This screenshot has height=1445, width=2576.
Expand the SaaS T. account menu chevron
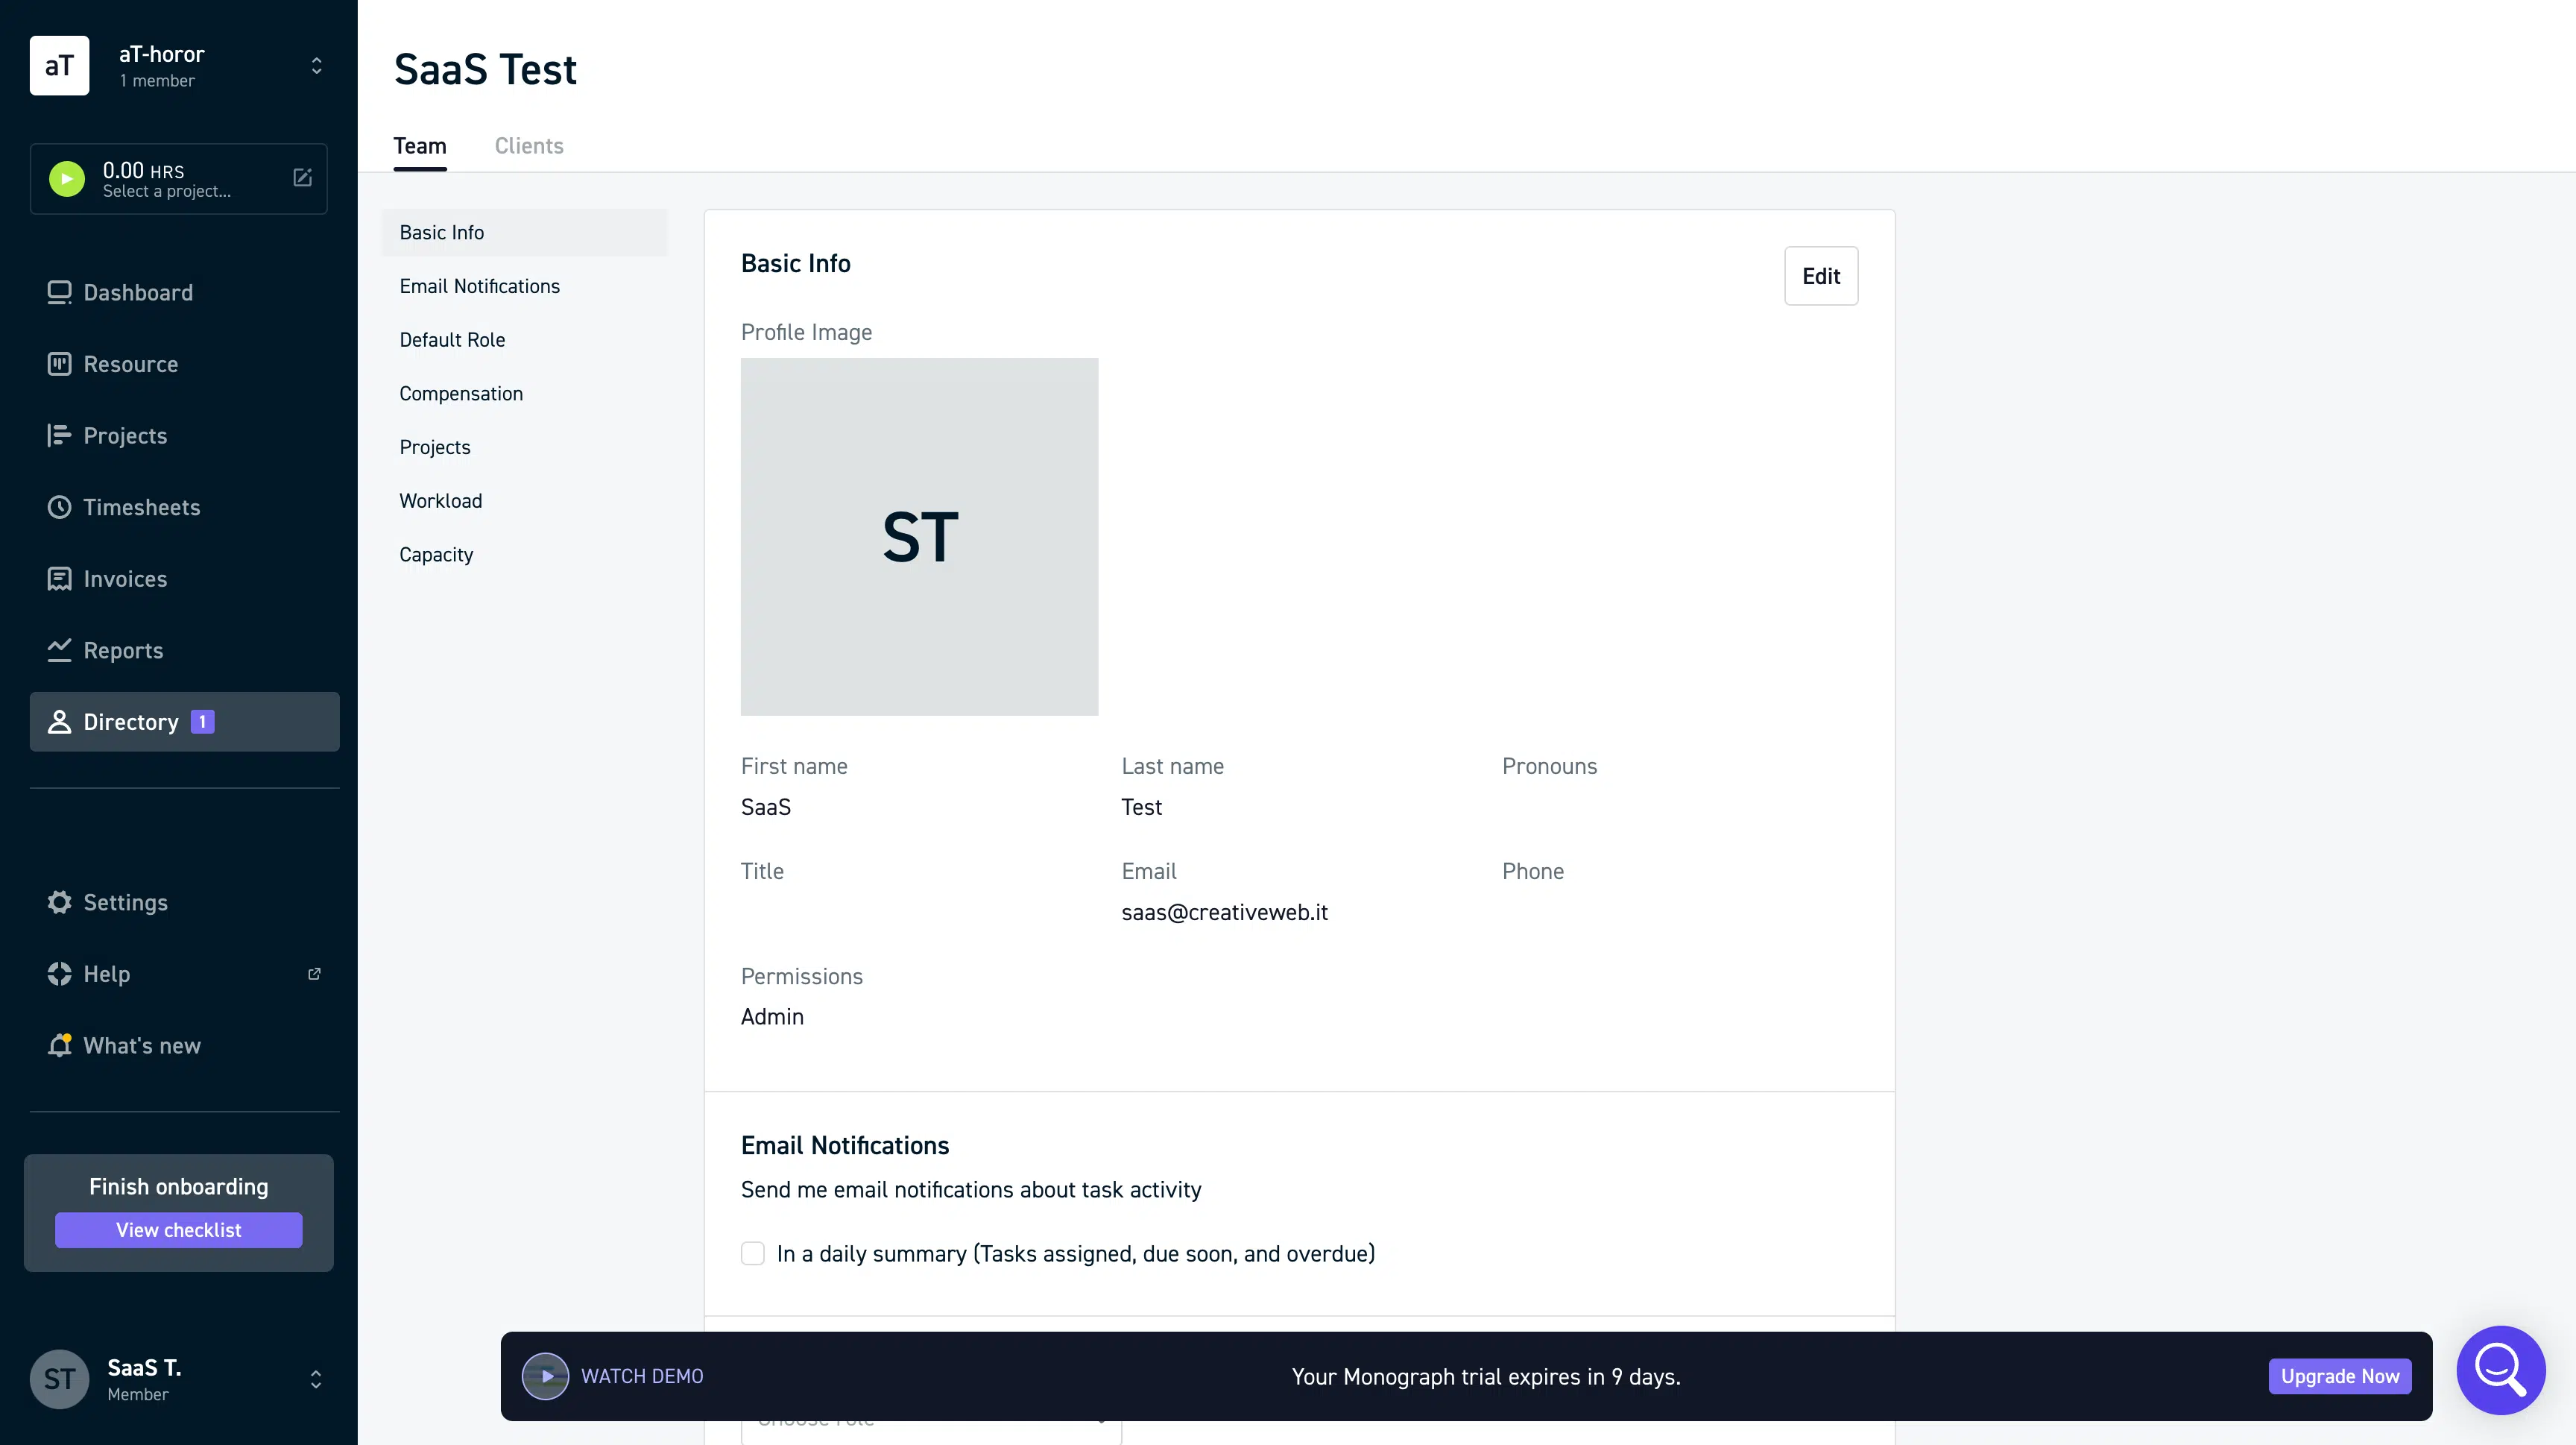pyautogui.click(x=316, y=1379)
